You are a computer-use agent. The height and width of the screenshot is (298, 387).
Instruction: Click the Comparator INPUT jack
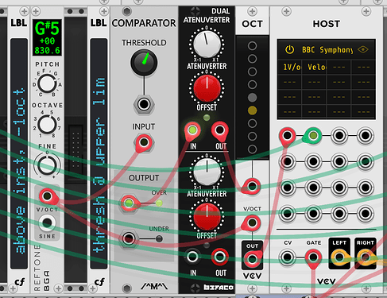coord(144,142)
